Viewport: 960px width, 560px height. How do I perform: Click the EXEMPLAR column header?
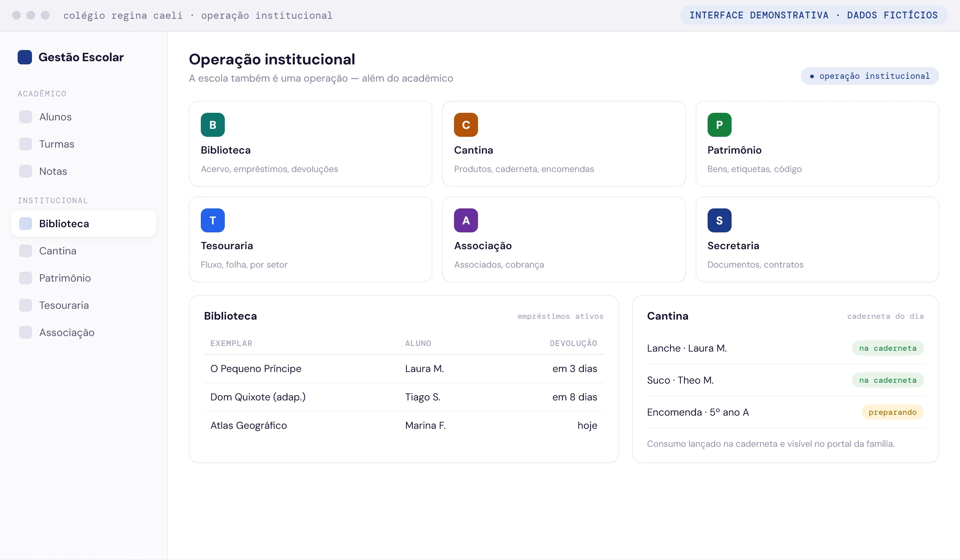231,343
